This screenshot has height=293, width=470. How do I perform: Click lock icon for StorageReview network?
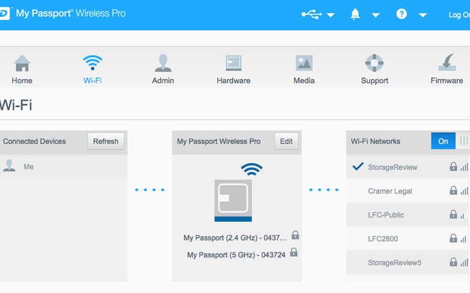453,166
